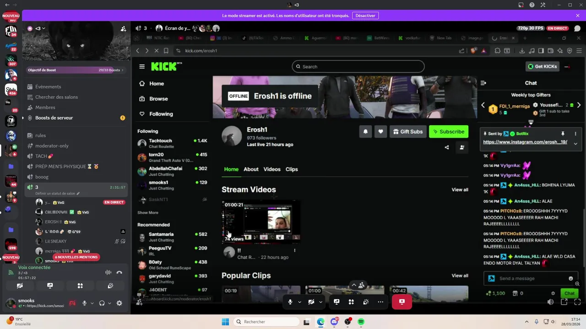
Task: Click View all next to Stream Videos
Action: pyautogui.click(x=460, y=190)
